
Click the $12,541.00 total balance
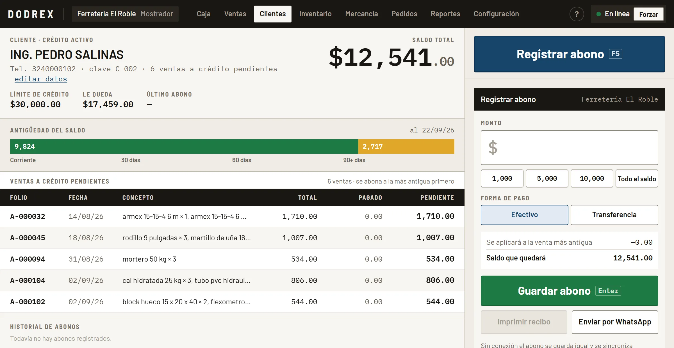point(391,58)
